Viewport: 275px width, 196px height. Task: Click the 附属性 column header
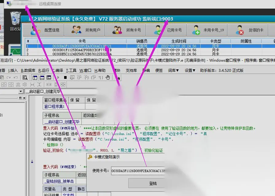point(246,41)
